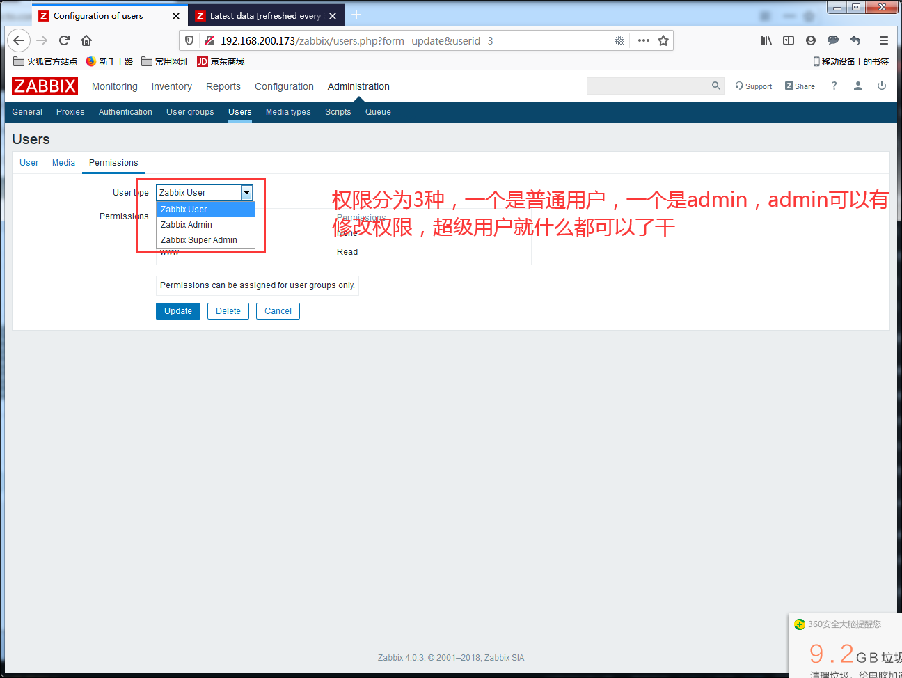The image size is (902, 678).
Task: Open Zabbix help question mark icon
Action: [834, 86]
